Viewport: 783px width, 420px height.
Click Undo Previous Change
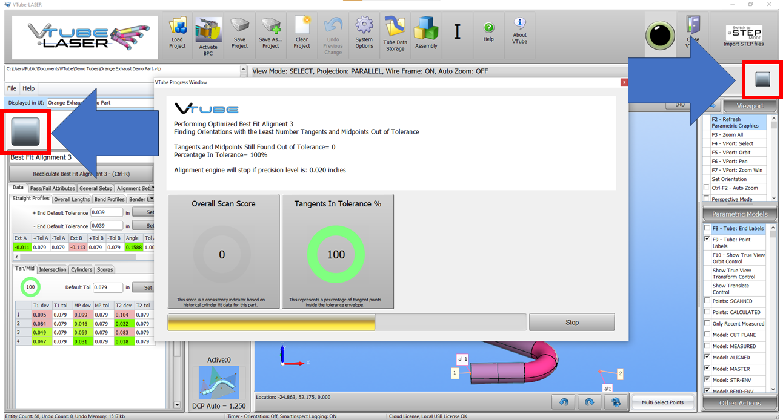point(333,34)
